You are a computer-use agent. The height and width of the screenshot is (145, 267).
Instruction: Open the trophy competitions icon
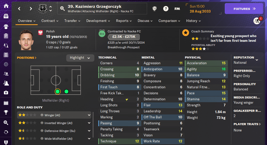[x=6, y=113]
